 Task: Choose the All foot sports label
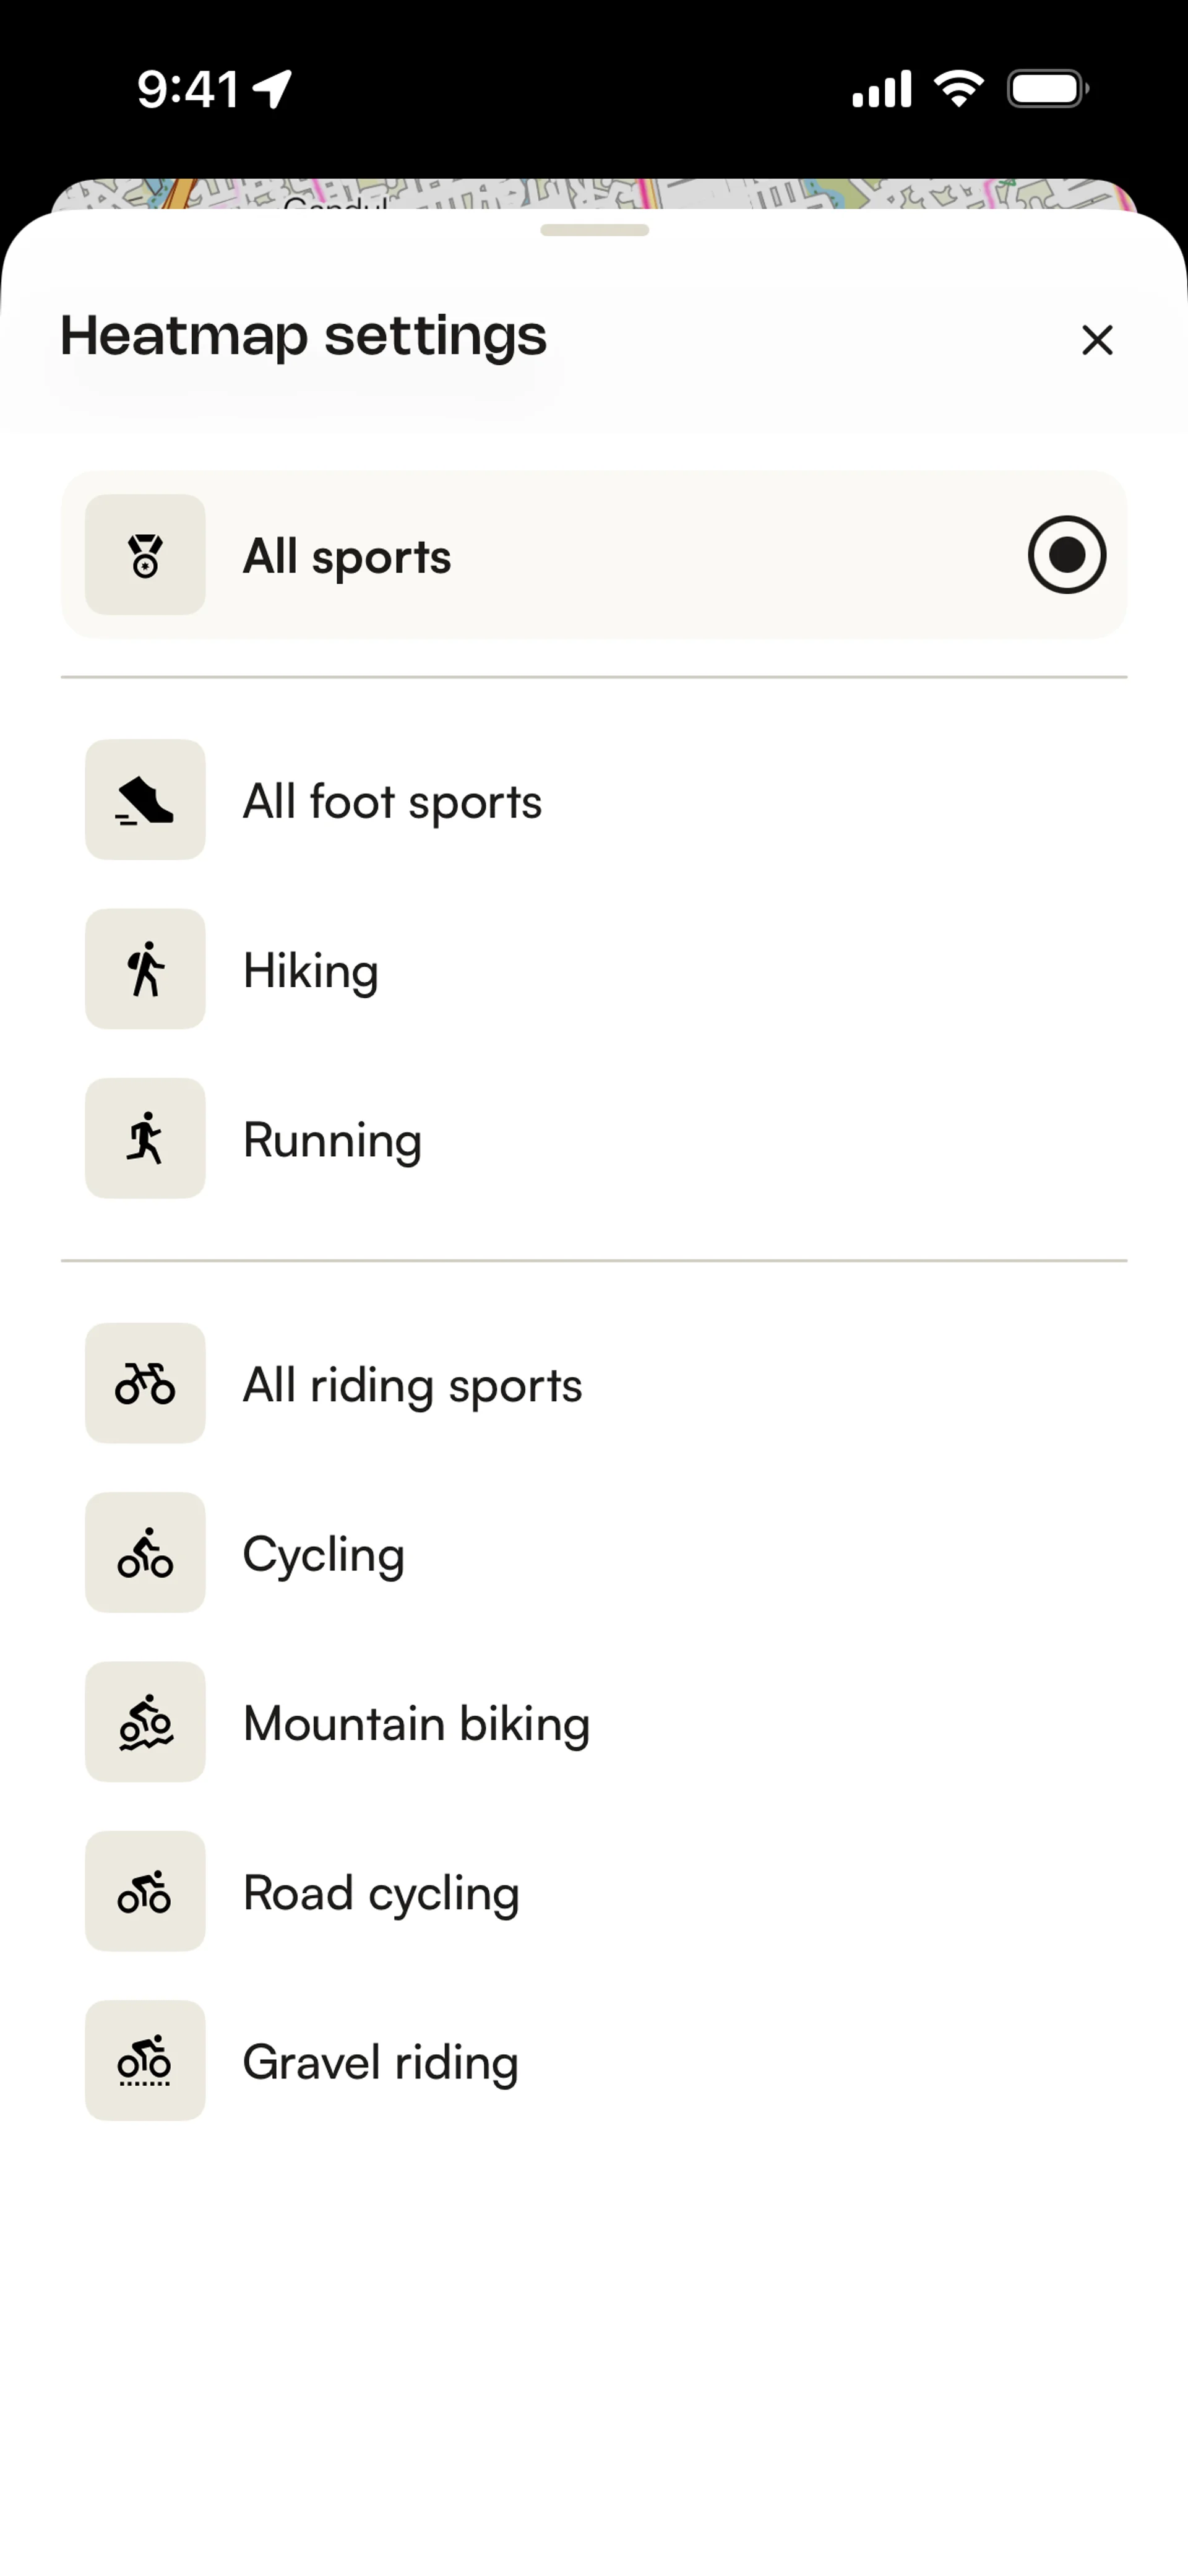(392, 802)
